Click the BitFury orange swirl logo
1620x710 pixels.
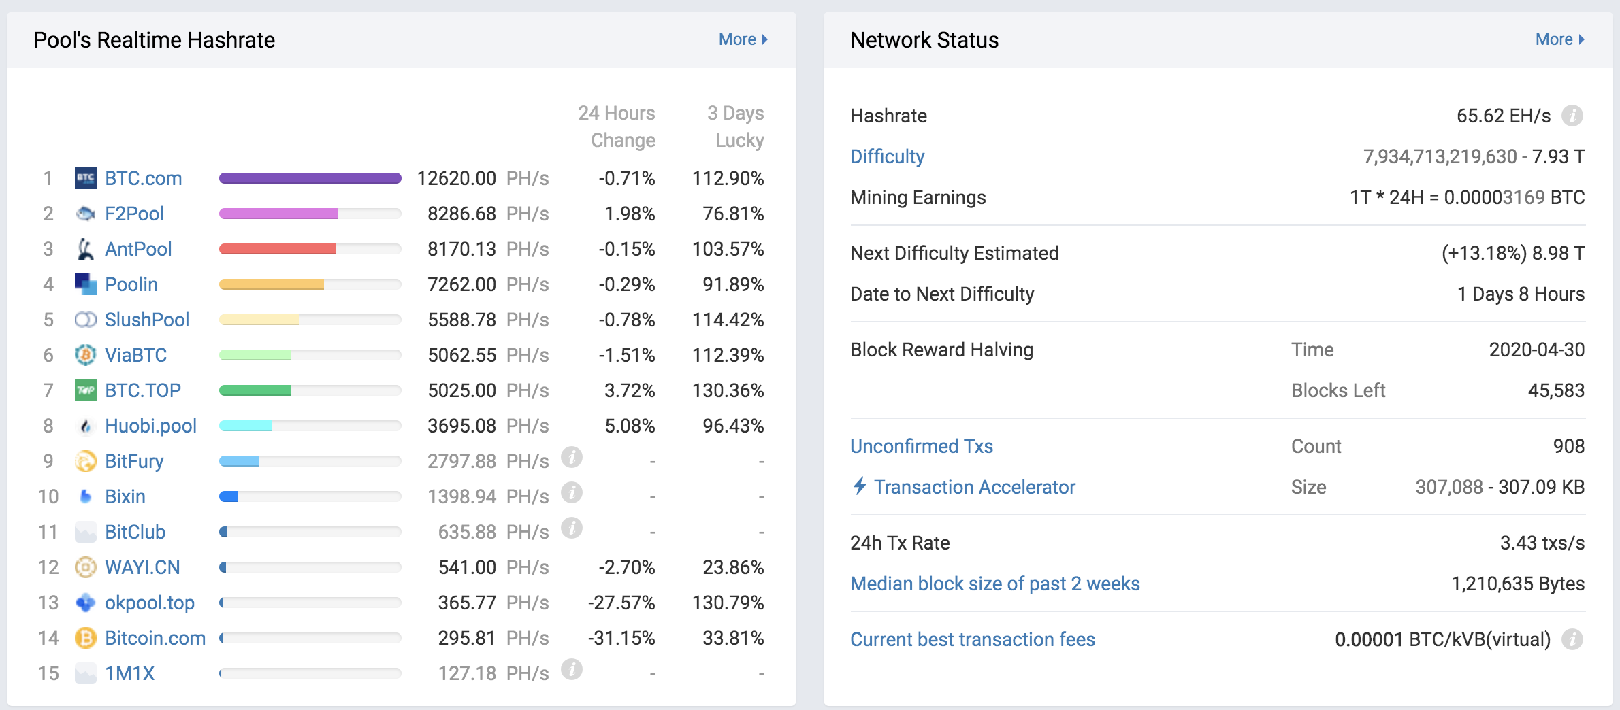coord(85,461)
